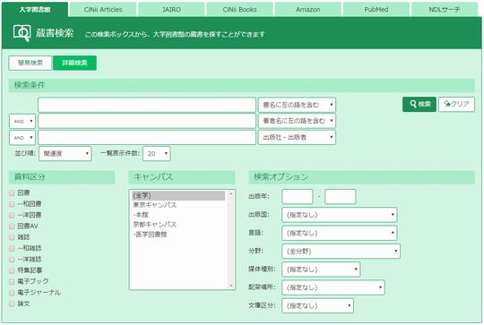Viewport: 484px width, 325px height.
Task: Check the 図書 checkbox
Action: pyautogui.click(x=12, y=193)
